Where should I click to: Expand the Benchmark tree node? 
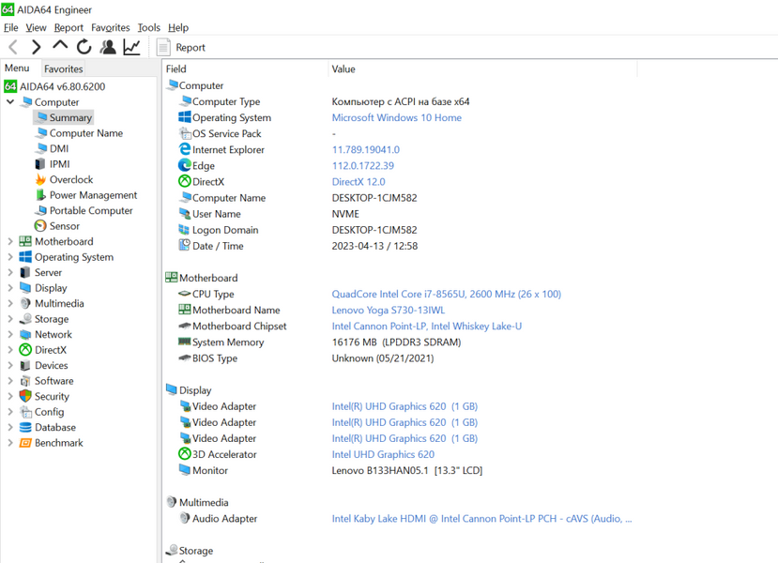pyautogui.click(x=10, y=443)
